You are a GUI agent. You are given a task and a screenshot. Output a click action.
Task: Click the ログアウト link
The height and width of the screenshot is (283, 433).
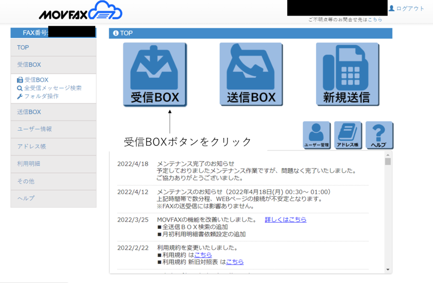point(410,8)
